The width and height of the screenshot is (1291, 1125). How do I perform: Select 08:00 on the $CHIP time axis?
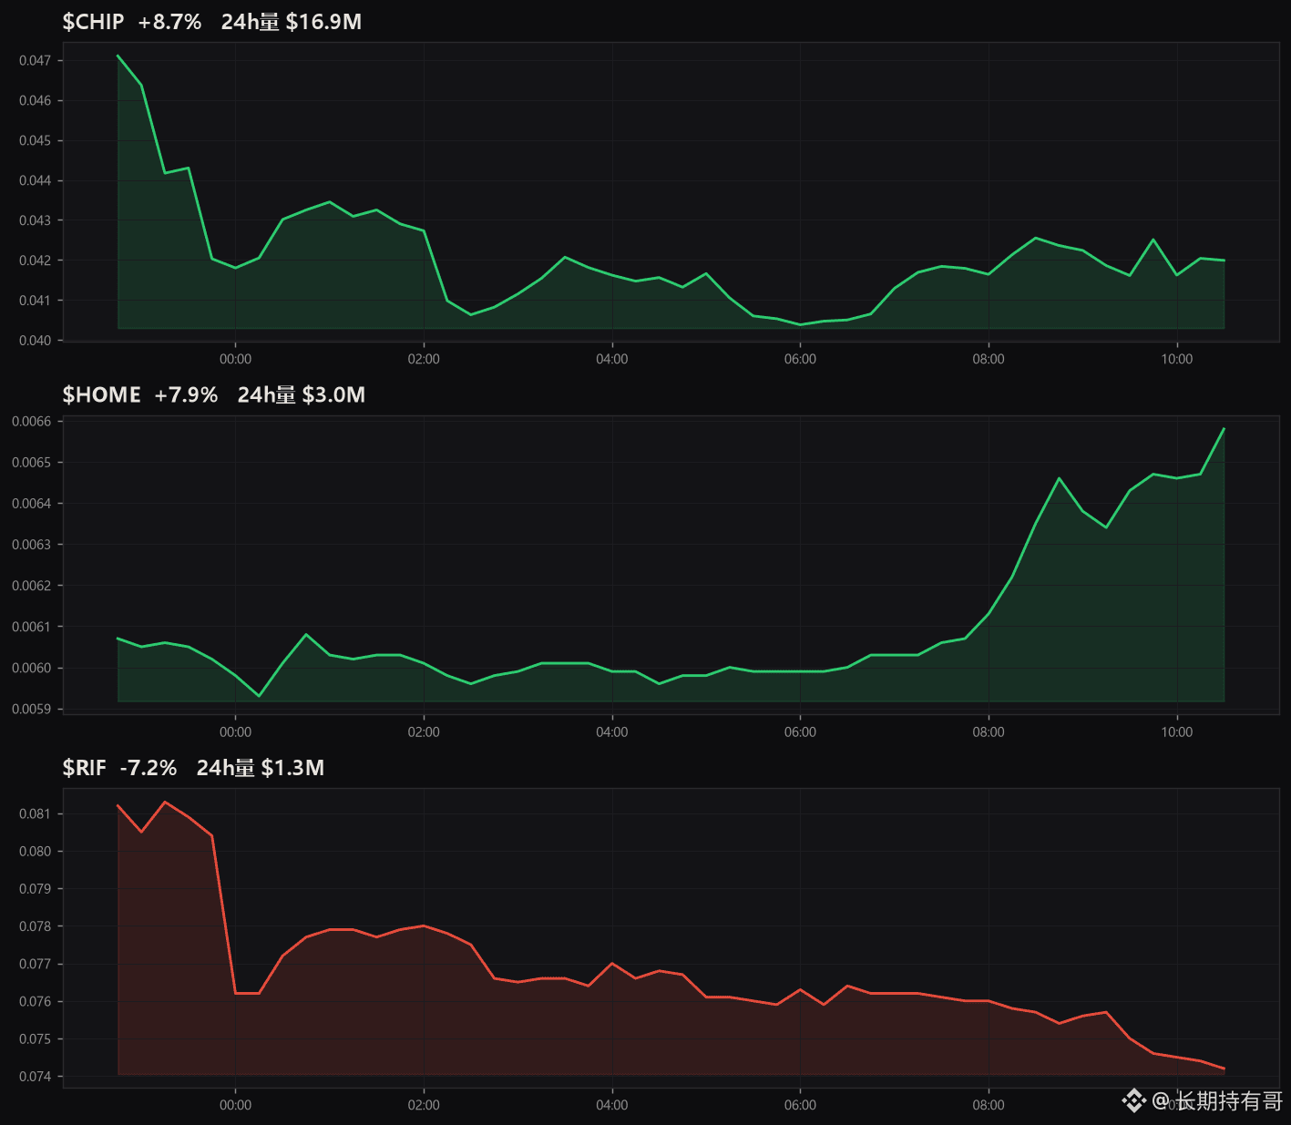(x=989, y=359)
